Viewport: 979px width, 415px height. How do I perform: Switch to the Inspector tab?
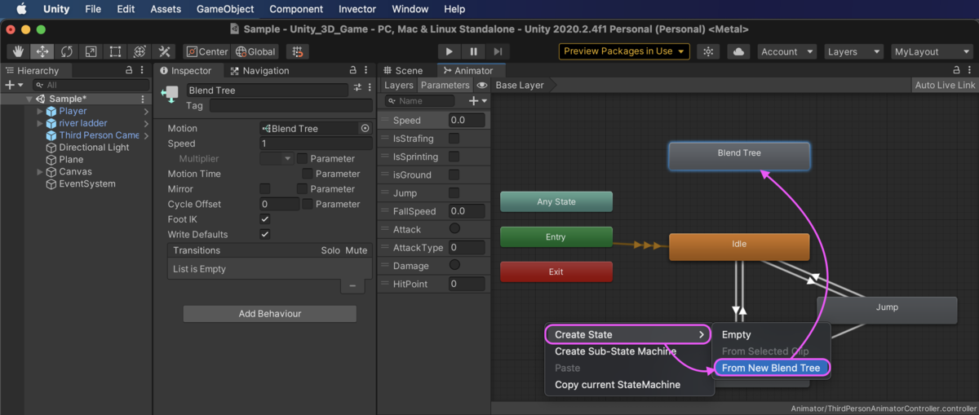(187, 71)
